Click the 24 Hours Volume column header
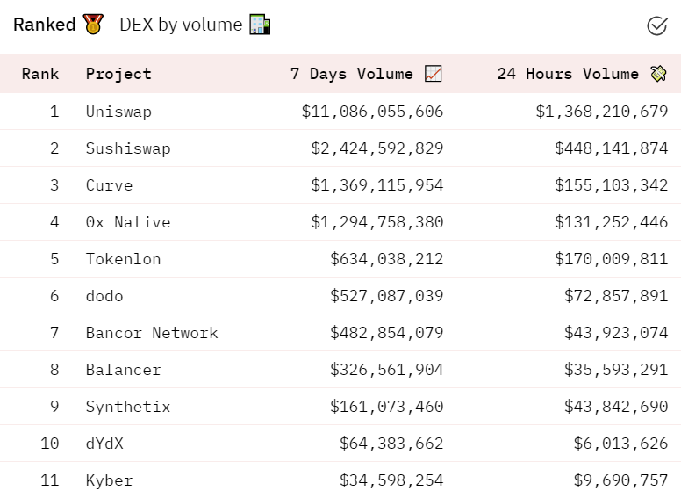Image resolution: width=681 pixels, height=498 pixels. (x=568, y=74)
